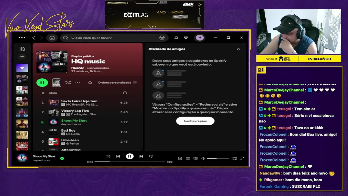348x196 pixels.
Task: Toggle shuffle for the HQ music playlist
Action: (68, 82)
